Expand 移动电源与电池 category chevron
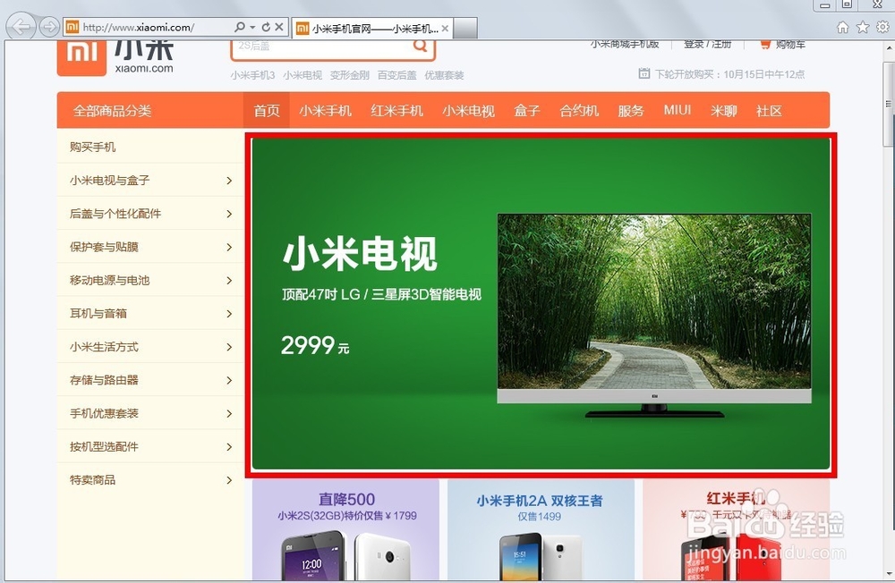Screen dimensions: 895x583 (229, 281)
